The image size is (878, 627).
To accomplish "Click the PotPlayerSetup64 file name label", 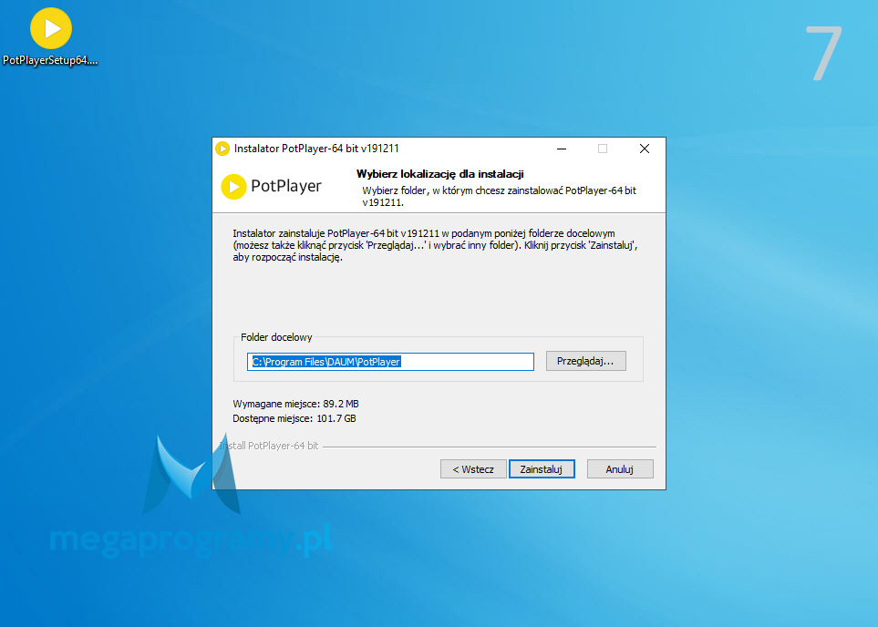I will (x=50, y=60).
